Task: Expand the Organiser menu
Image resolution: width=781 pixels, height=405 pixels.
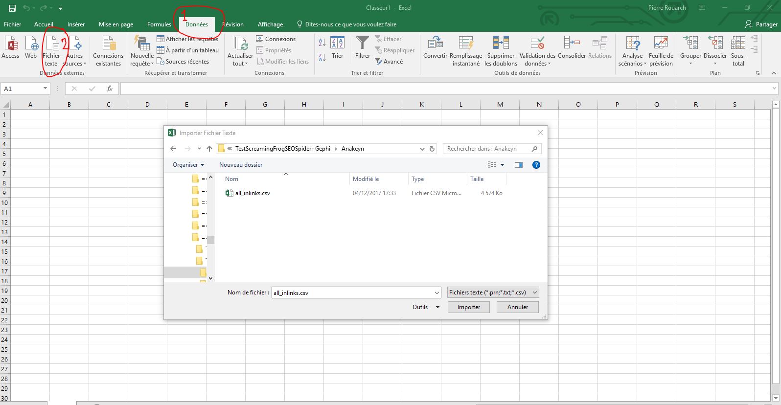Action: coord(188,165)
